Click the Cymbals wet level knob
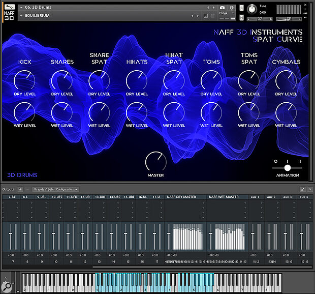This screenshot has width=315, height=294. tap(286, 111)
